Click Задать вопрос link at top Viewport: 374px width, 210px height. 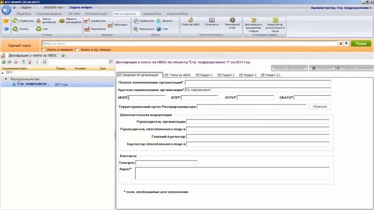click(x=81, y=8)
